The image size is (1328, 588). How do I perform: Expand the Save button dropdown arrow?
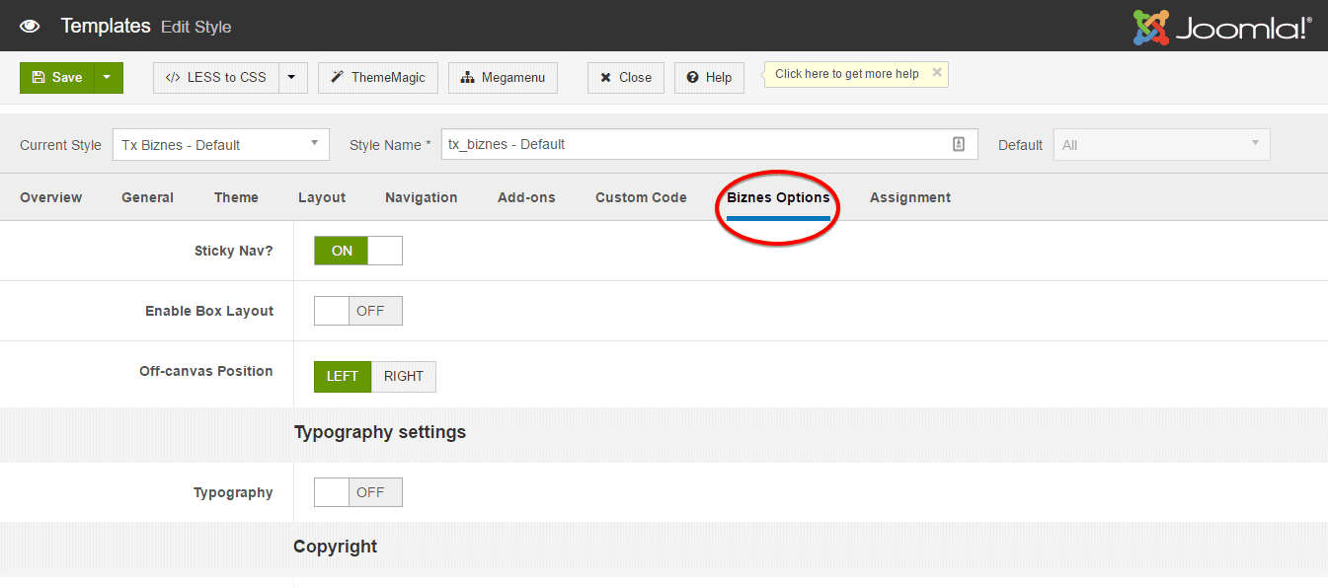(x=108, y=78)
